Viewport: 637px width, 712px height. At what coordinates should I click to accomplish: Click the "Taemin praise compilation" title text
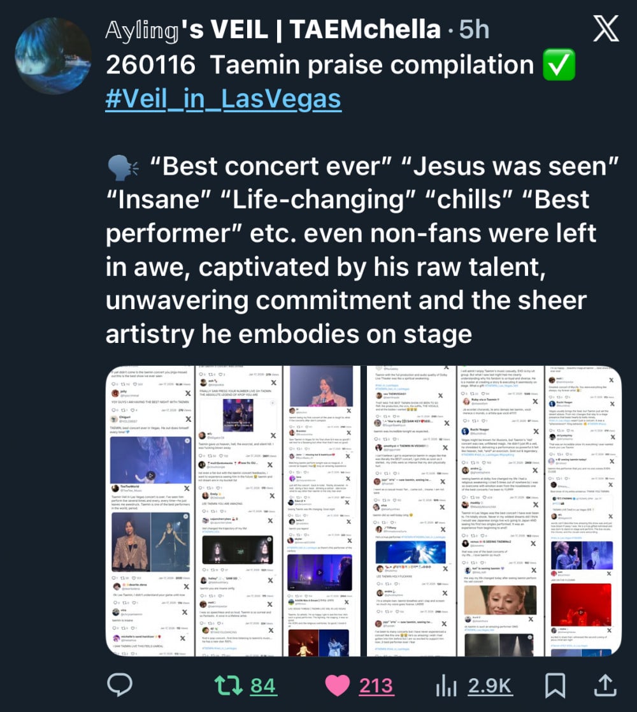pyautogui.click(x=371, y=65)
